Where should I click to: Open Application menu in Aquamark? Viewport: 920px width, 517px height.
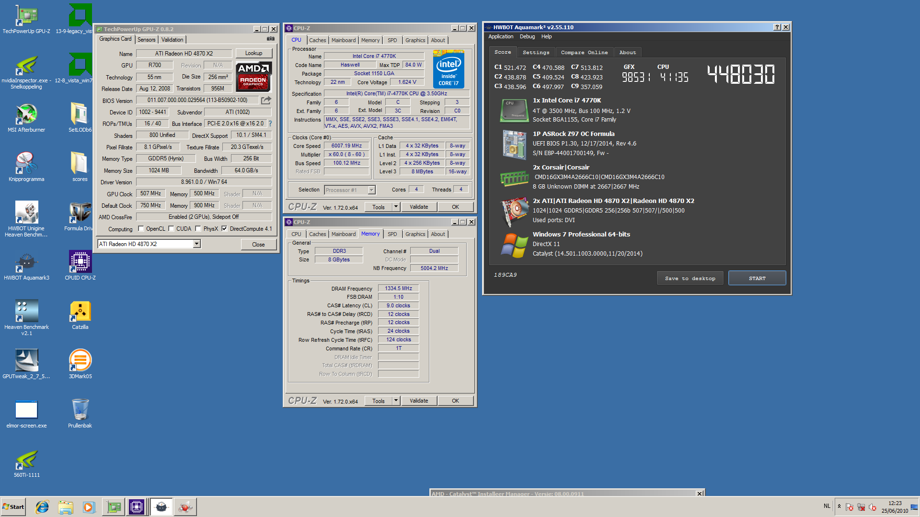(501, 36)
